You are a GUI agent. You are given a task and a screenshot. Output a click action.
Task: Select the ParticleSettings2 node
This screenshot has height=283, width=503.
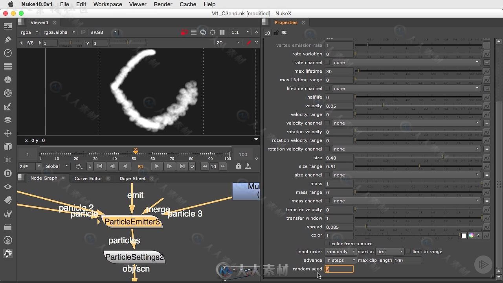[134, 257]
